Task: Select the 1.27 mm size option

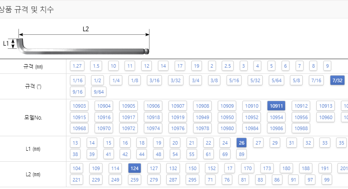Action: 77,66
